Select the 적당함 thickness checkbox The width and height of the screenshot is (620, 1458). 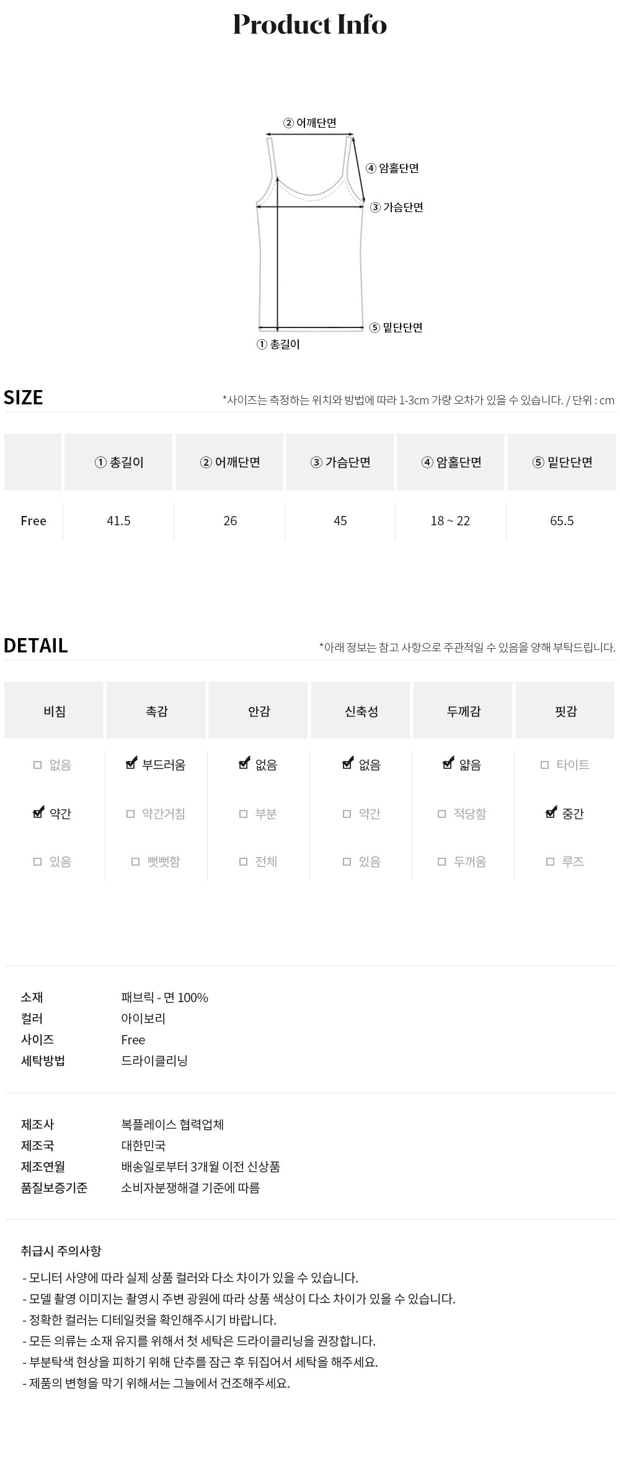tap(442, 814)
